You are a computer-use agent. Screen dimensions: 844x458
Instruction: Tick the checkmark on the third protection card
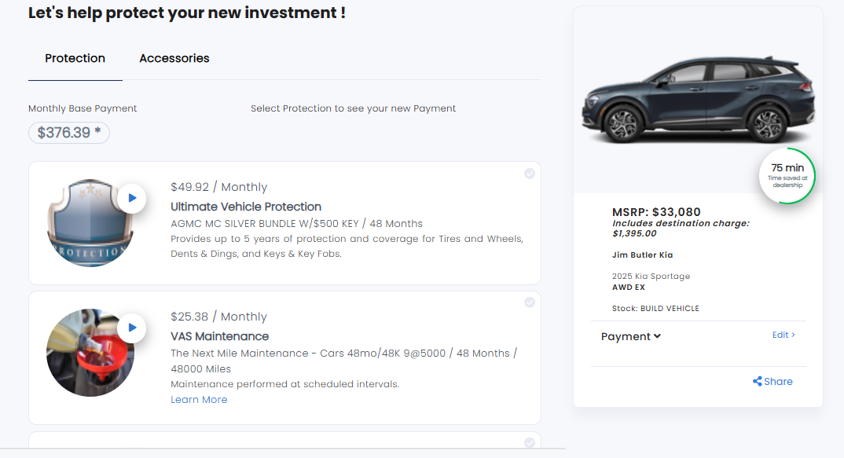click(530, 443)
